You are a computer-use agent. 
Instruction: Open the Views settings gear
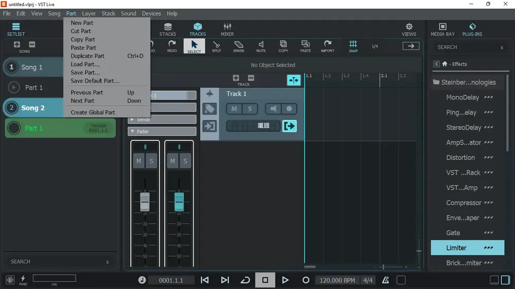(409, 29)
